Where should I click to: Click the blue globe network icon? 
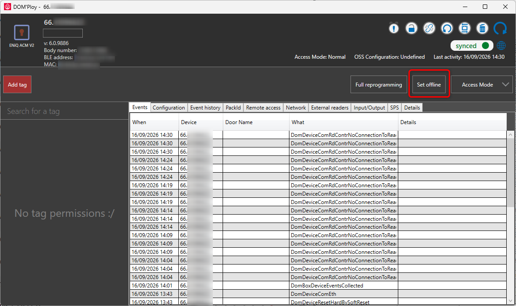tap(501, 45)
